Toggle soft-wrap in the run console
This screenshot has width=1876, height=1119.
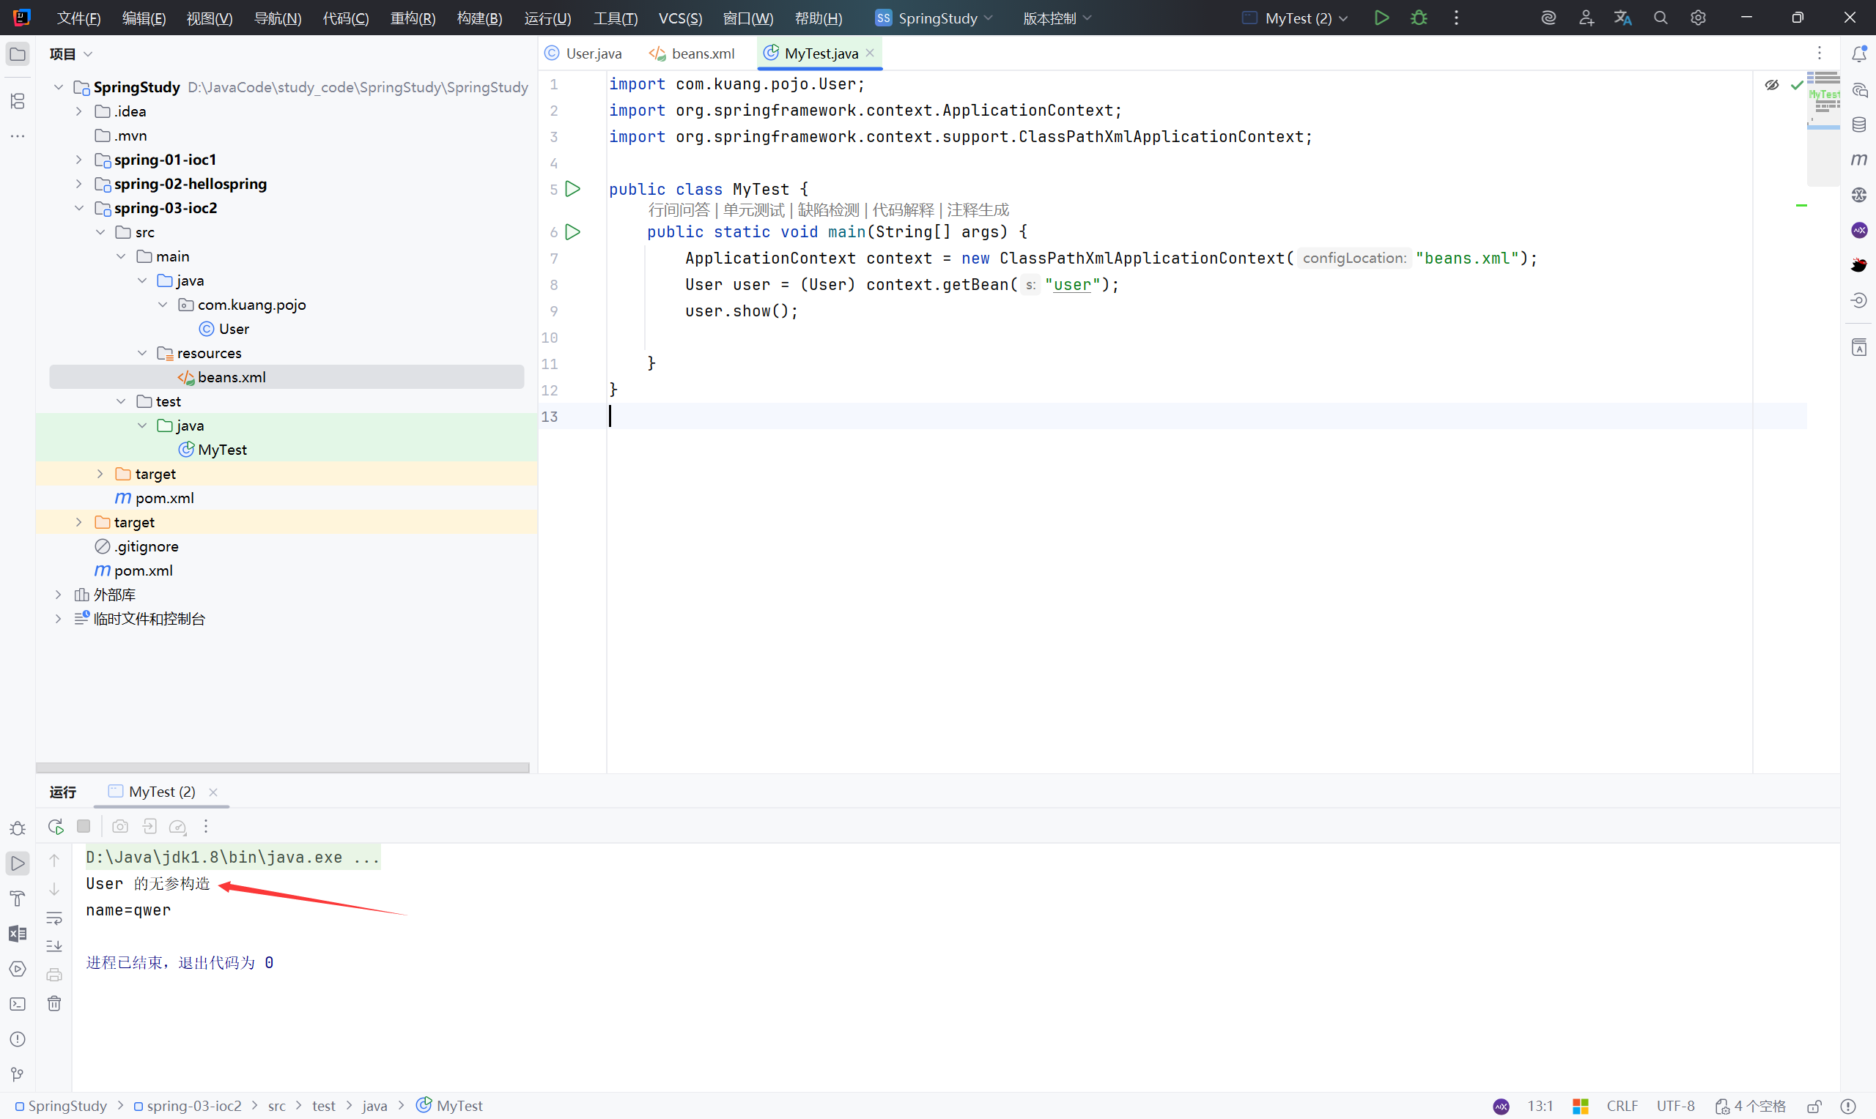54,918
